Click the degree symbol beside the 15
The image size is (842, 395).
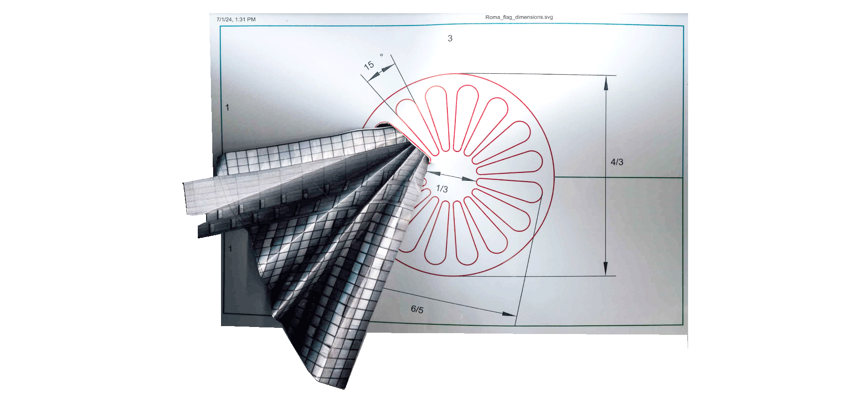click(x=382, y=55)
